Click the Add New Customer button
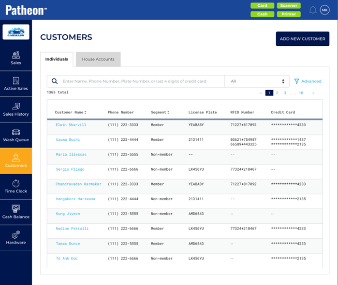Screen dimensions: 338x285 (x=302, y=39)
